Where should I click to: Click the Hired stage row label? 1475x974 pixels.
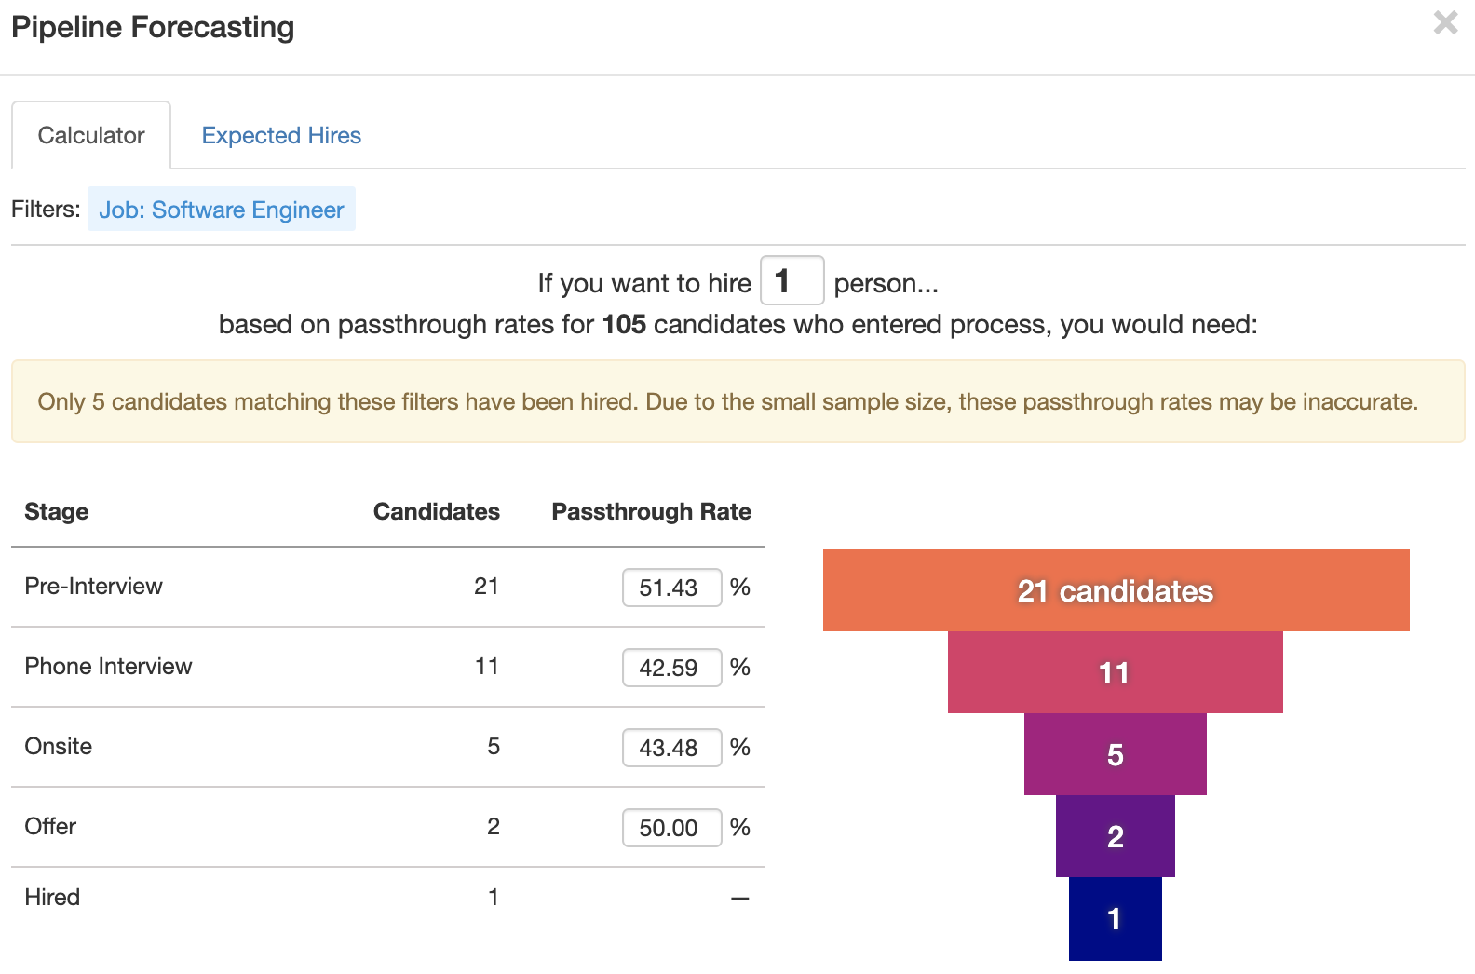pos(52,898)
